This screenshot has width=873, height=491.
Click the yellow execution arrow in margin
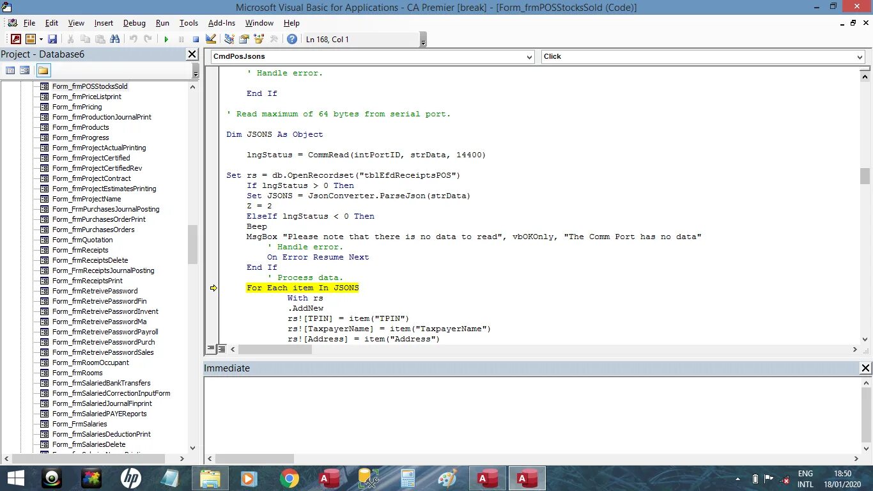213,288
